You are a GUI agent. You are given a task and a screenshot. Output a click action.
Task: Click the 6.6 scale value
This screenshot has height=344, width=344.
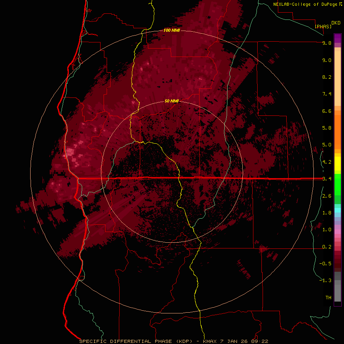[x=327, y=111]
